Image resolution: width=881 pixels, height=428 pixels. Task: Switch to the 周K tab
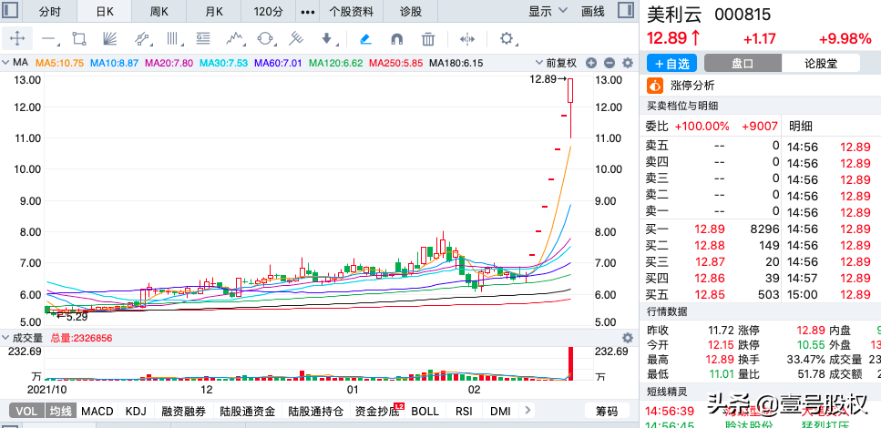tap(159, 12)
